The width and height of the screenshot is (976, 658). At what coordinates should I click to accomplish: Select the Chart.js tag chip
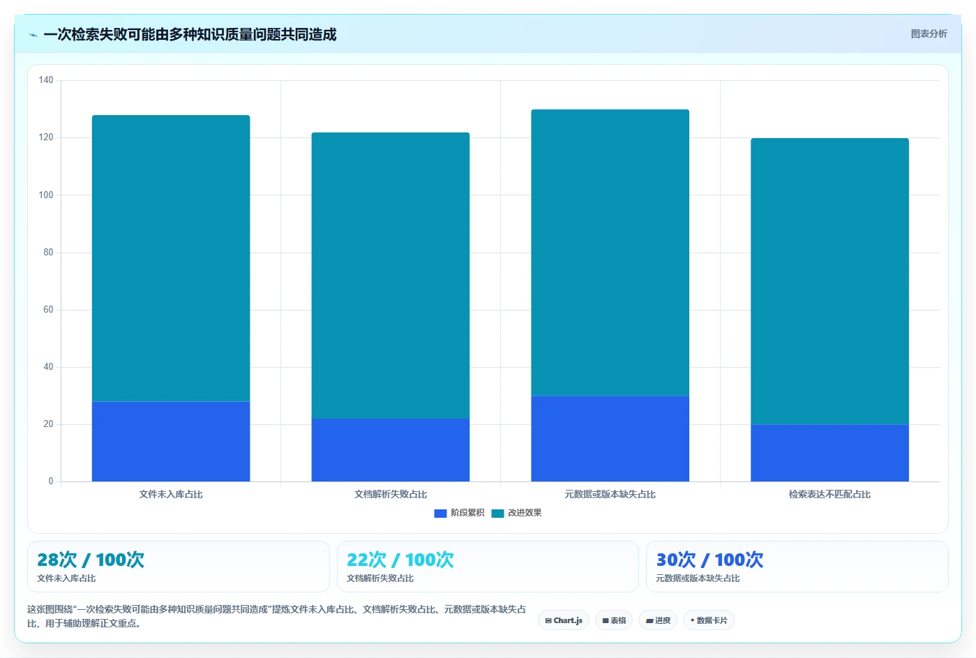[x=564, y=620]
